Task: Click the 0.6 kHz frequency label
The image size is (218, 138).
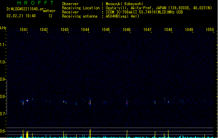Action: 3,131
